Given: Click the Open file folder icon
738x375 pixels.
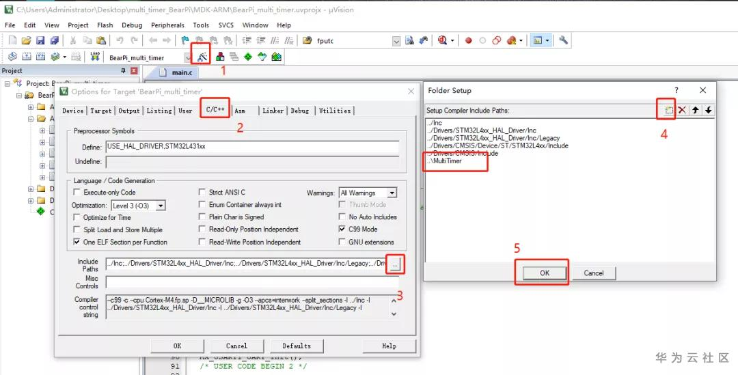Looking at the screenshot, I should 27,41.
